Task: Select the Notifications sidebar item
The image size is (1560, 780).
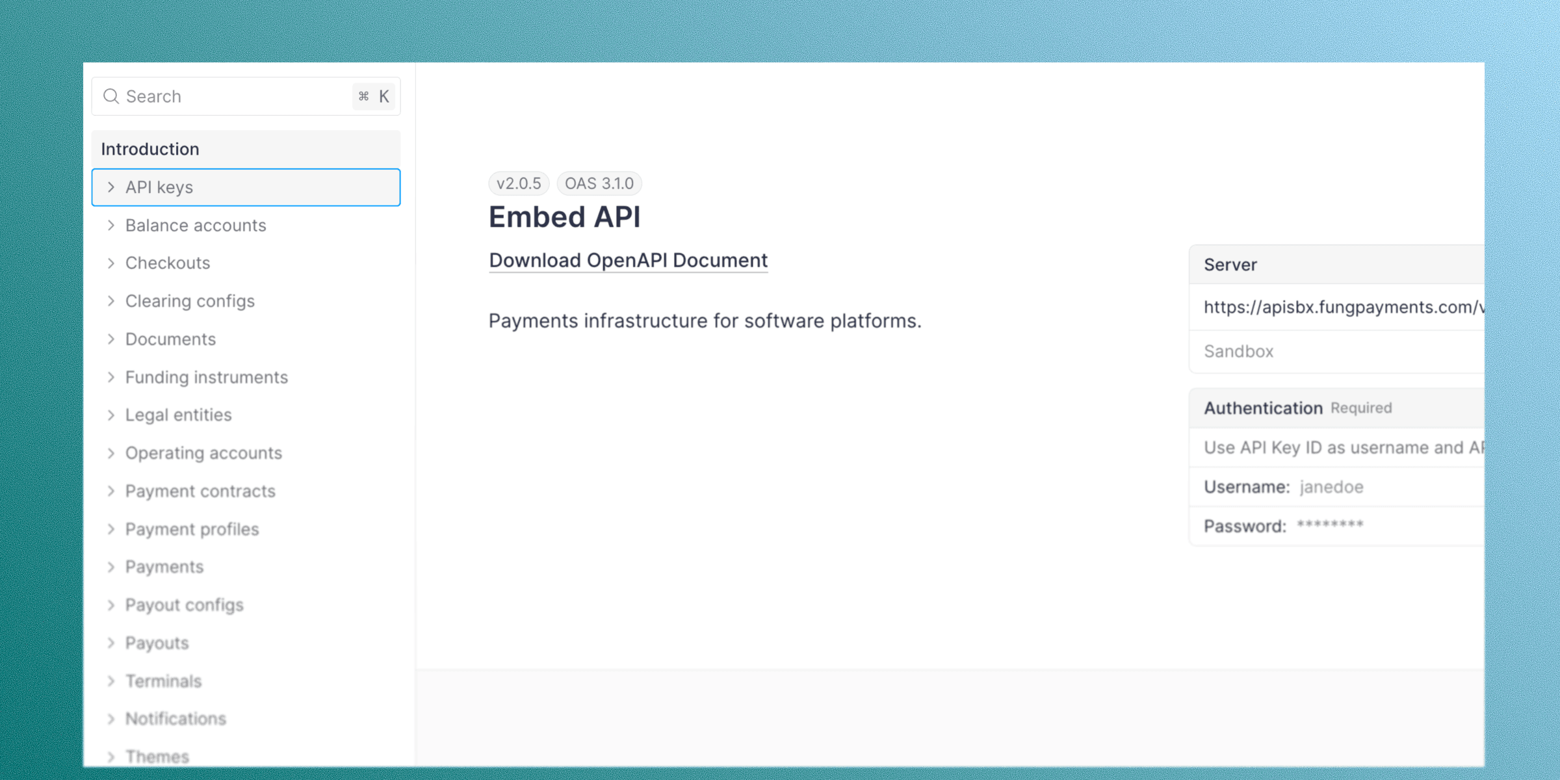Action: 175,718
